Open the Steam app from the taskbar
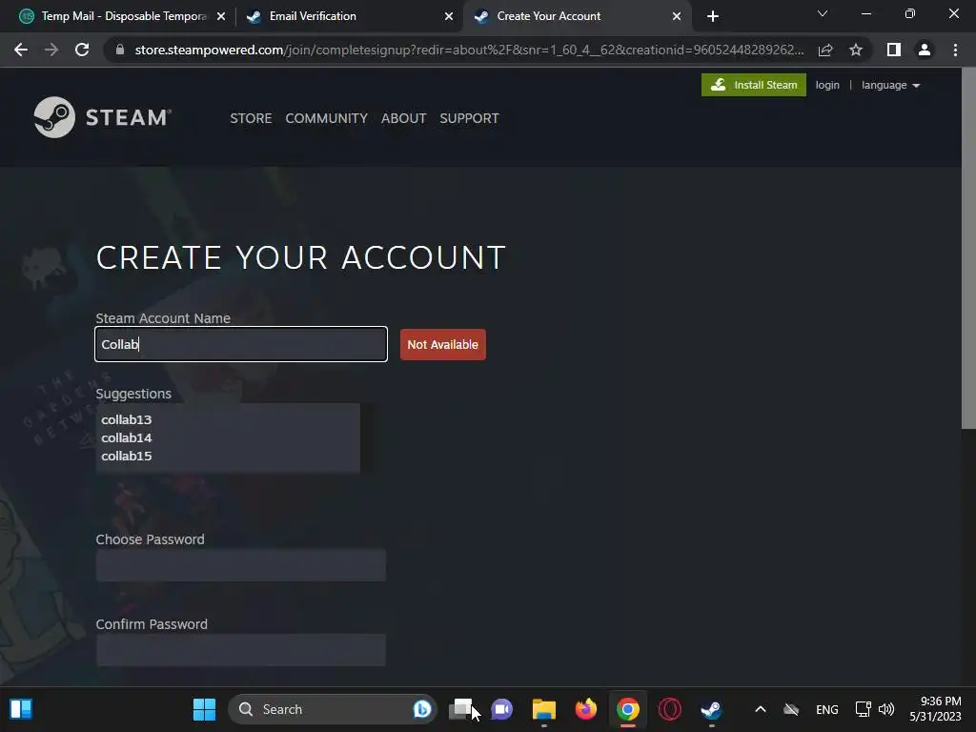This screenshot has height=732, width=976. coord(711,709)
